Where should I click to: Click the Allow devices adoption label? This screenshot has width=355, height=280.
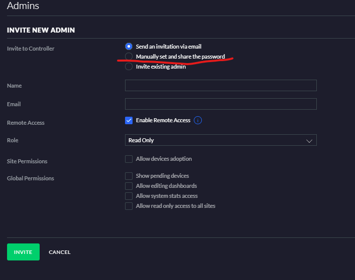[164, 159]
